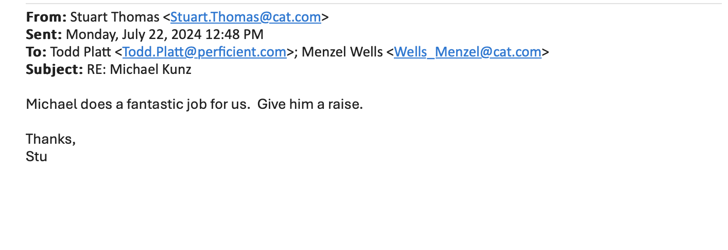Open the Wells_Menzel@cat.com email link

(467, 52)
